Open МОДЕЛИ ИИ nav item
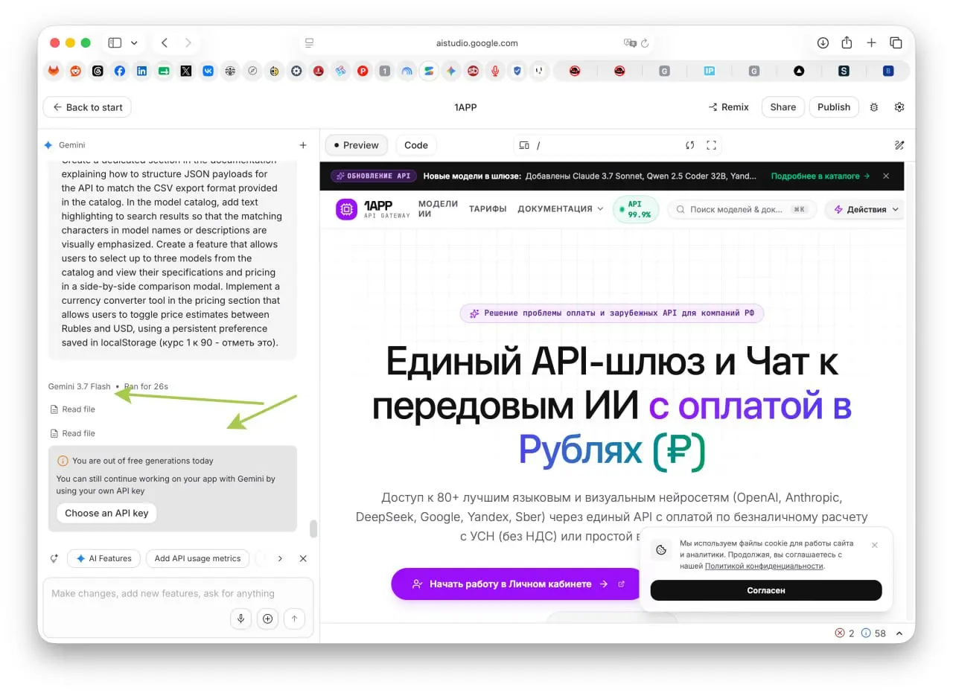The height and width of the screenshot is (693, 953). coord(439,209)
